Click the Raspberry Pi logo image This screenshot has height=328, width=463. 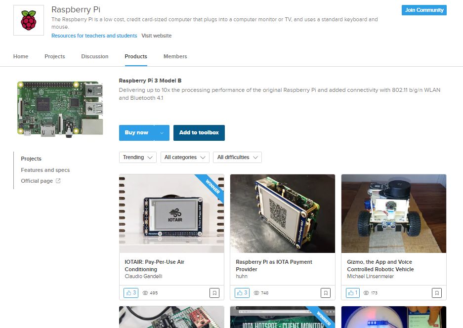pos(29,20)
